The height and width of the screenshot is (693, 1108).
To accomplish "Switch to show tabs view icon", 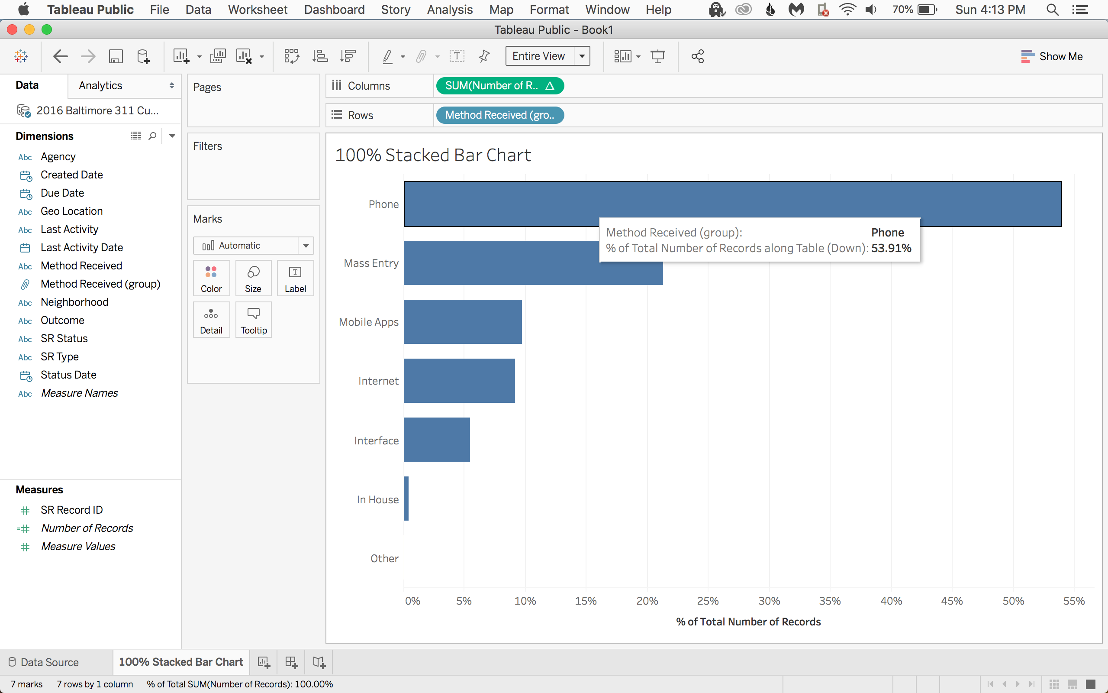I will (1091, 684).
